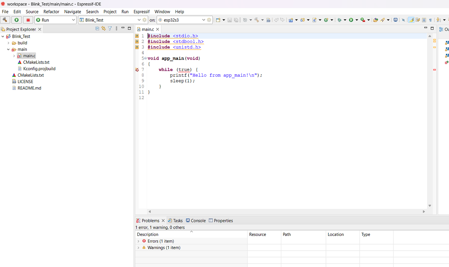Viewport: 449px width, 267px height.
Task: Click the hammer Build button
Action: pyautogui.click(x=5, y=20)
